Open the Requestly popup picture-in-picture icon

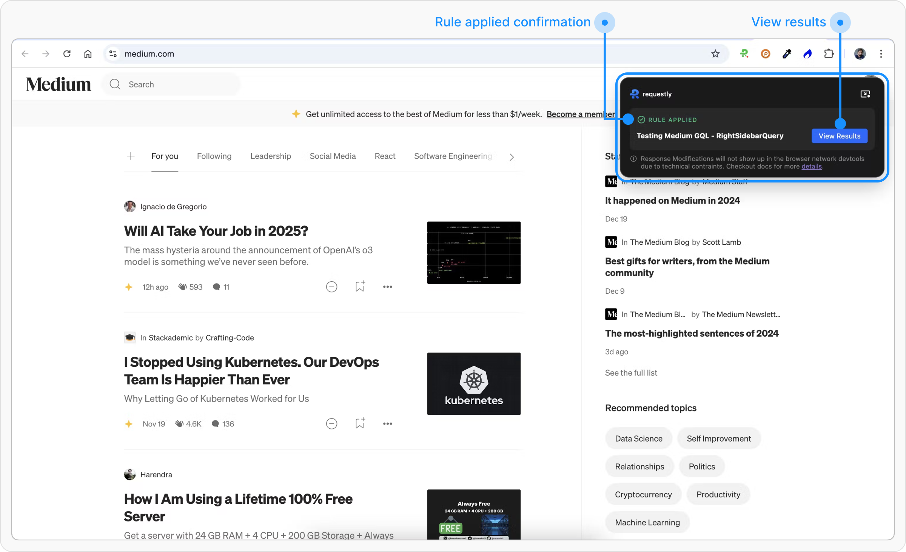pos(865,94)
